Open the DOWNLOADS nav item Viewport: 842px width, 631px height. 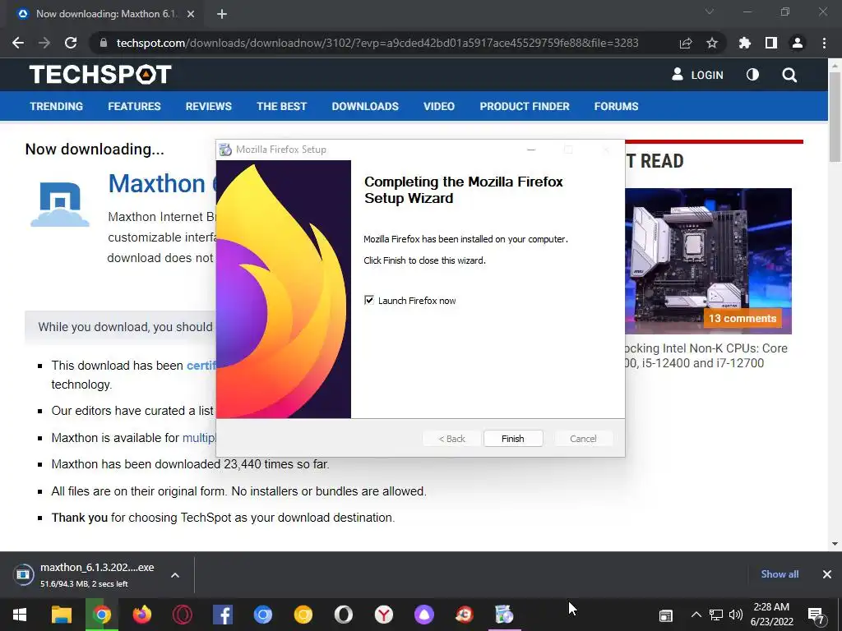[365, 106]
